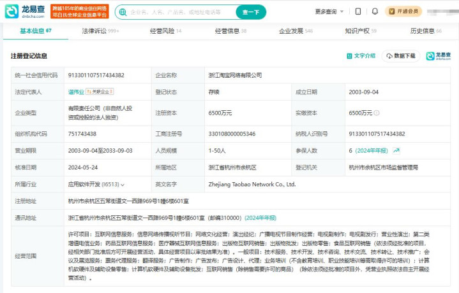459x293 pixels.
Task: Expand the 更多查询 dropdown
Action: [329, 11]
